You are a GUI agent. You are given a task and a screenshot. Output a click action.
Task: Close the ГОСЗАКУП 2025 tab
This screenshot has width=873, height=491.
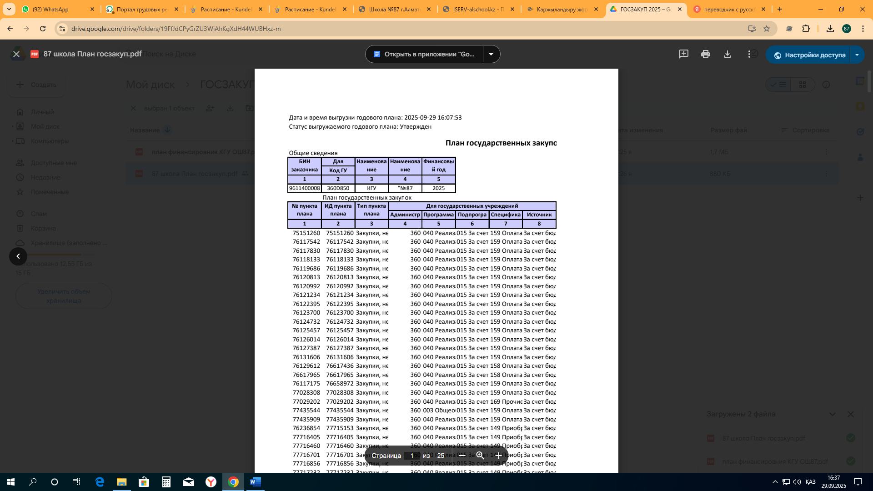[x=680, y=9]
